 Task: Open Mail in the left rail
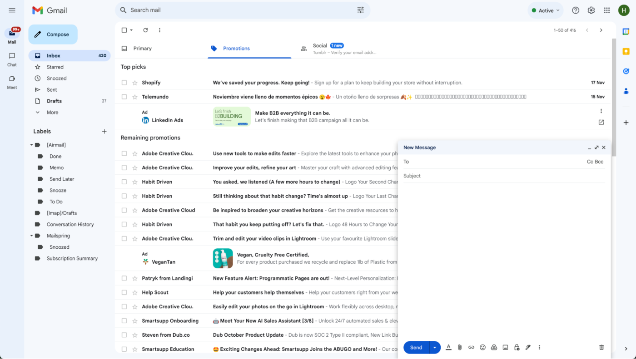click(x=12, y=36)
